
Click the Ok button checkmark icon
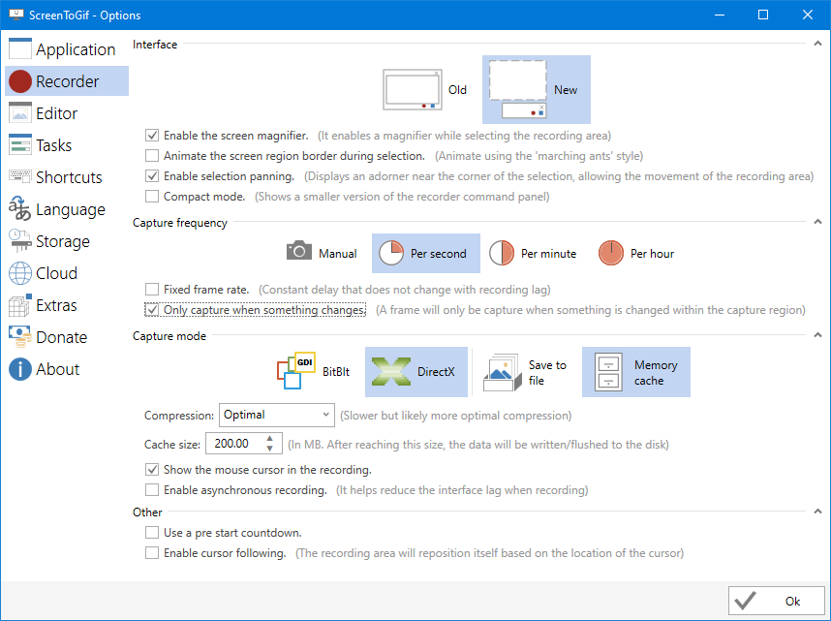click(x=746, y=601)
